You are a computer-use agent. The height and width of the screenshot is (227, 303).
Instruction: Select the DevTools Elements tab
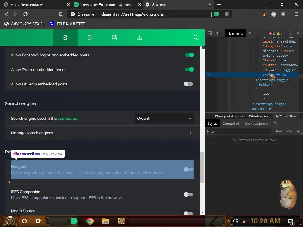point(236,33)
